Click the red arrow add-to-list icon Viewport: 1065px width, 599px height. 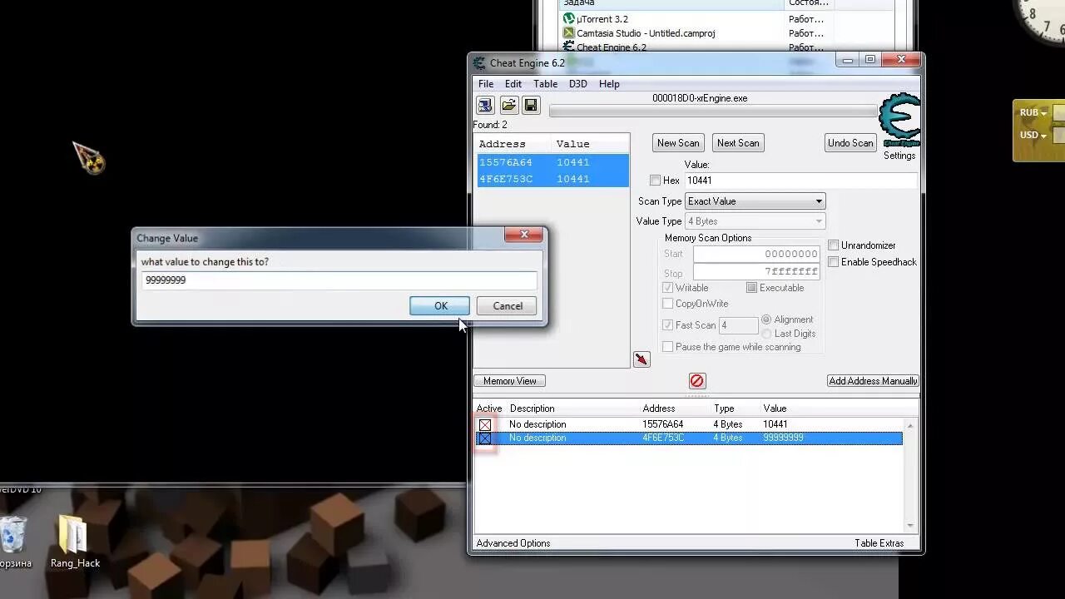pyautogui.click(x=641, y=359)
